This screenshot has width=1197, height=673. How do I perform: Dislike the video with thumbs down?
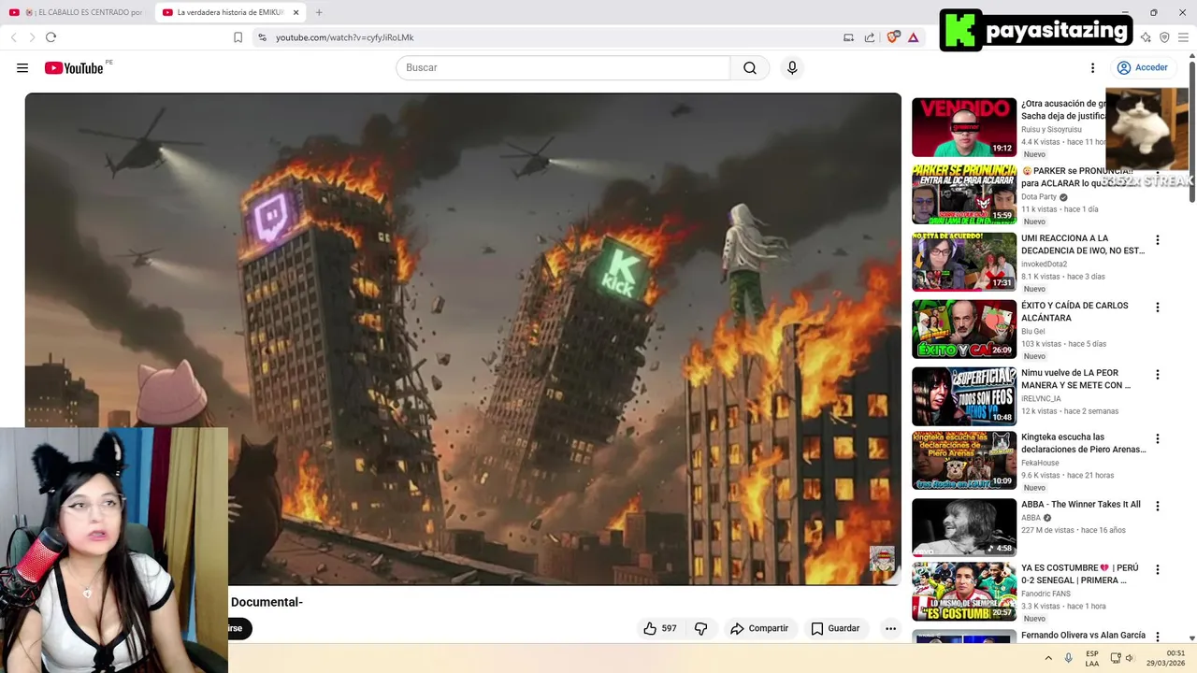[x=701, y=629]
